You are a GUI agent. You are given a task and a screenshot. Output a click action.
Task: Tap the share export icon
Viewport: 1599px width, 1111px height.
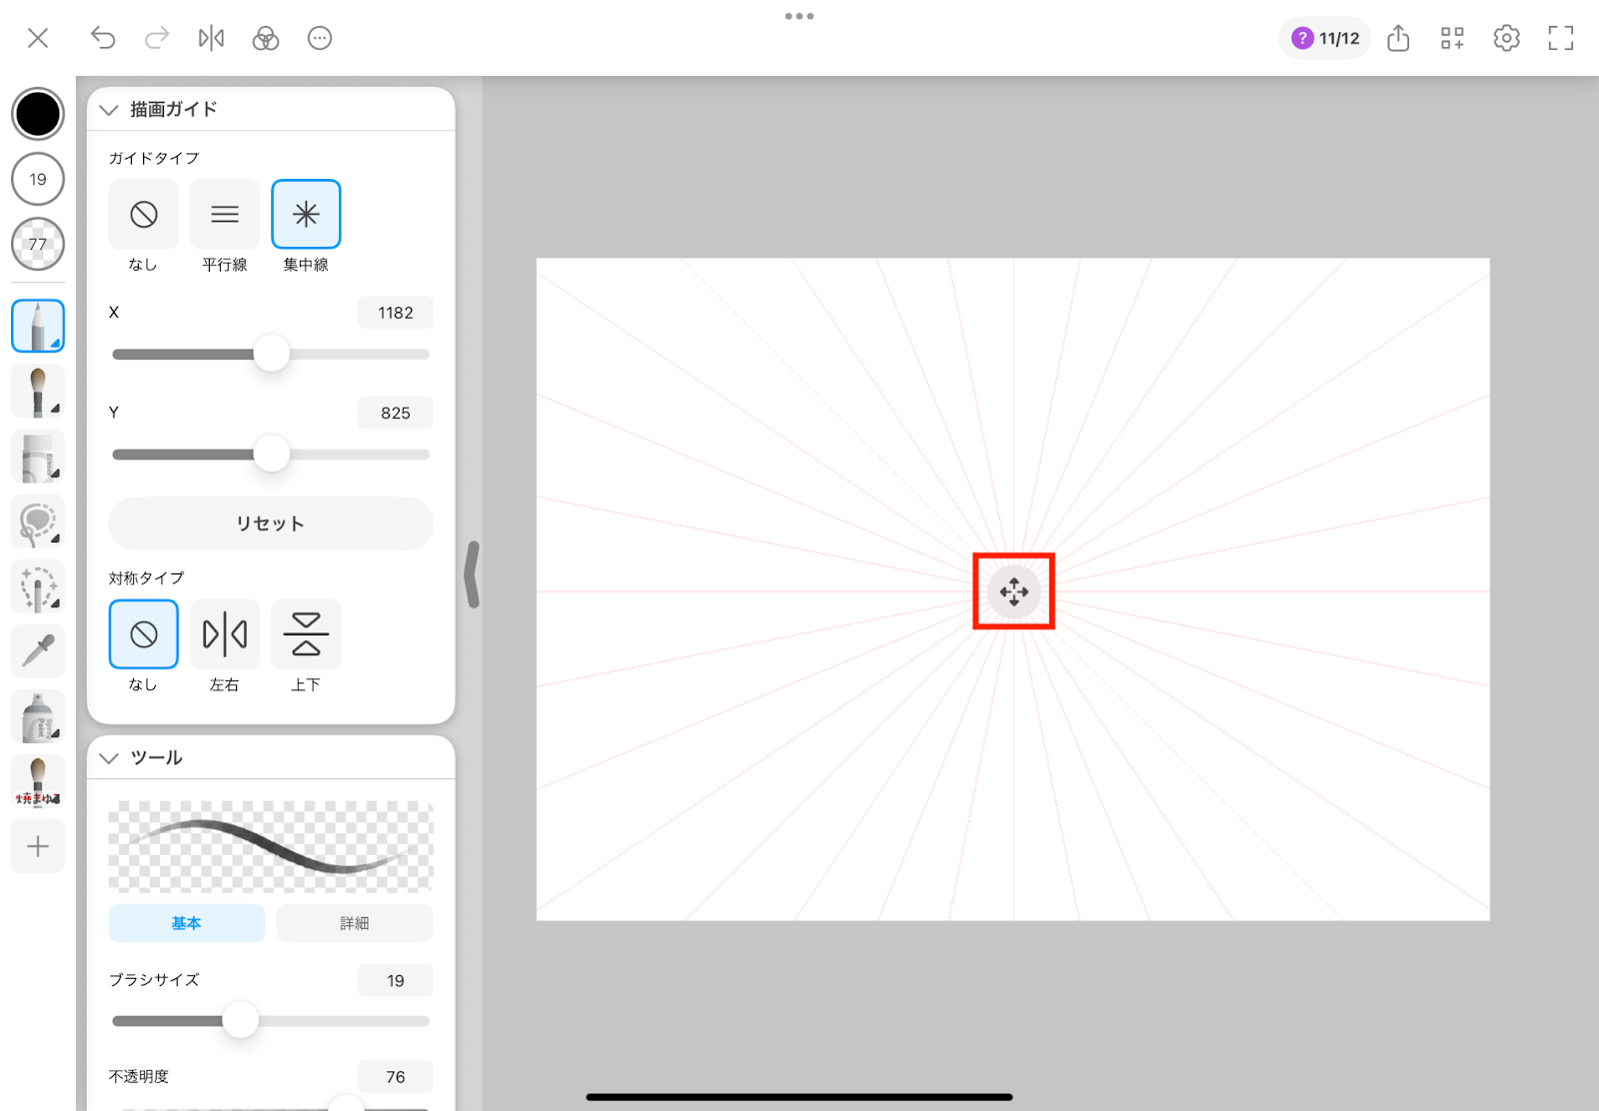(1398, 38)
